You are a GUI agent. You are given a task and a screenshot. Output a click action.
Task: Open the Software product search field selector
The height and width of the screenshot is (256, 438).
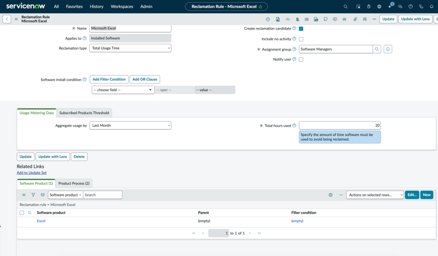(65, 195)
